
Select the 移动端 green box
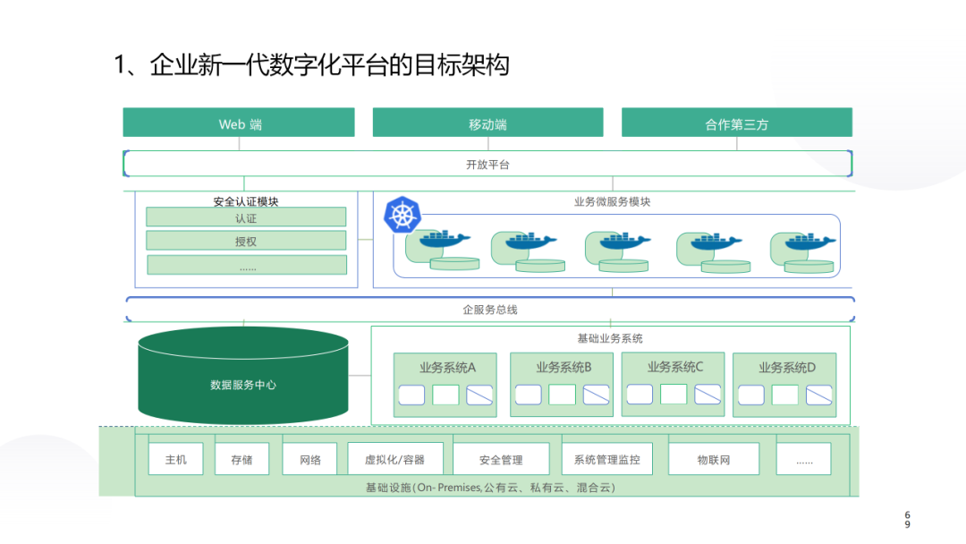(488, 123)
